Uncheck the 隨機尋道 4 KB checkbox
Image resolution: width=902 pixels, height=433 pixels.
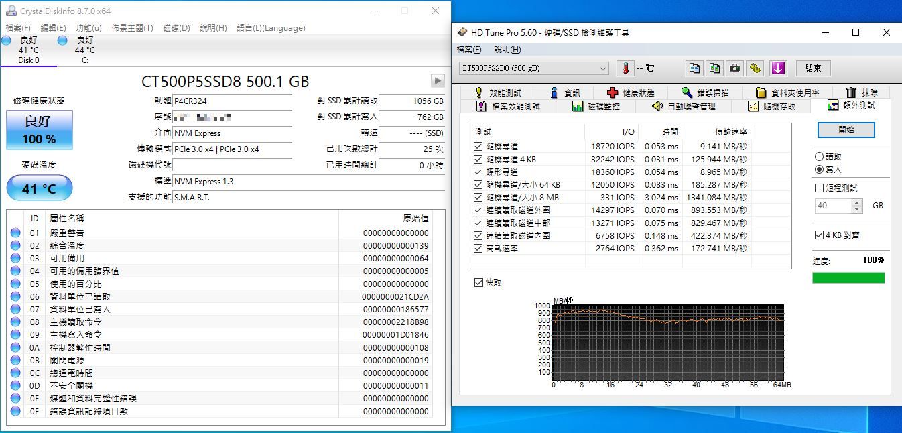pyautogui.click(x=478, y=160)
